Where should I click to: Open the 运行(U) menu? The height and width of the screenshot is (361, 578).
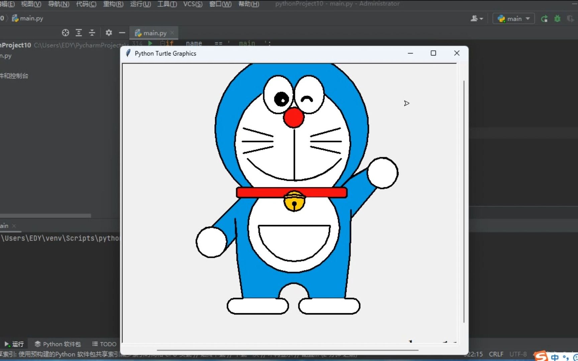[x=140, y=4]
